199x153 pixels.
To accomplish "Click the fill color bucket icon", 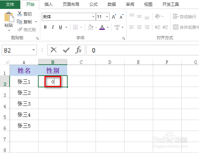I will tap(90, 27).
